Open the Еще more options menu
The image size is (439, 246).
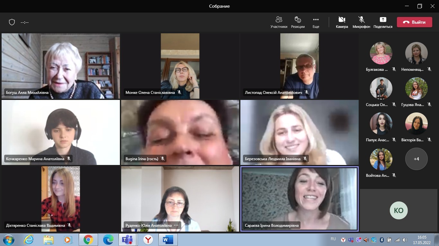click(316, 22)
